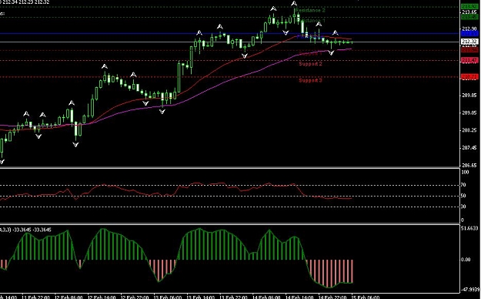
Task: Click the 212.34 212.23 212.32 price header
Action: click(x=25, y=2)
